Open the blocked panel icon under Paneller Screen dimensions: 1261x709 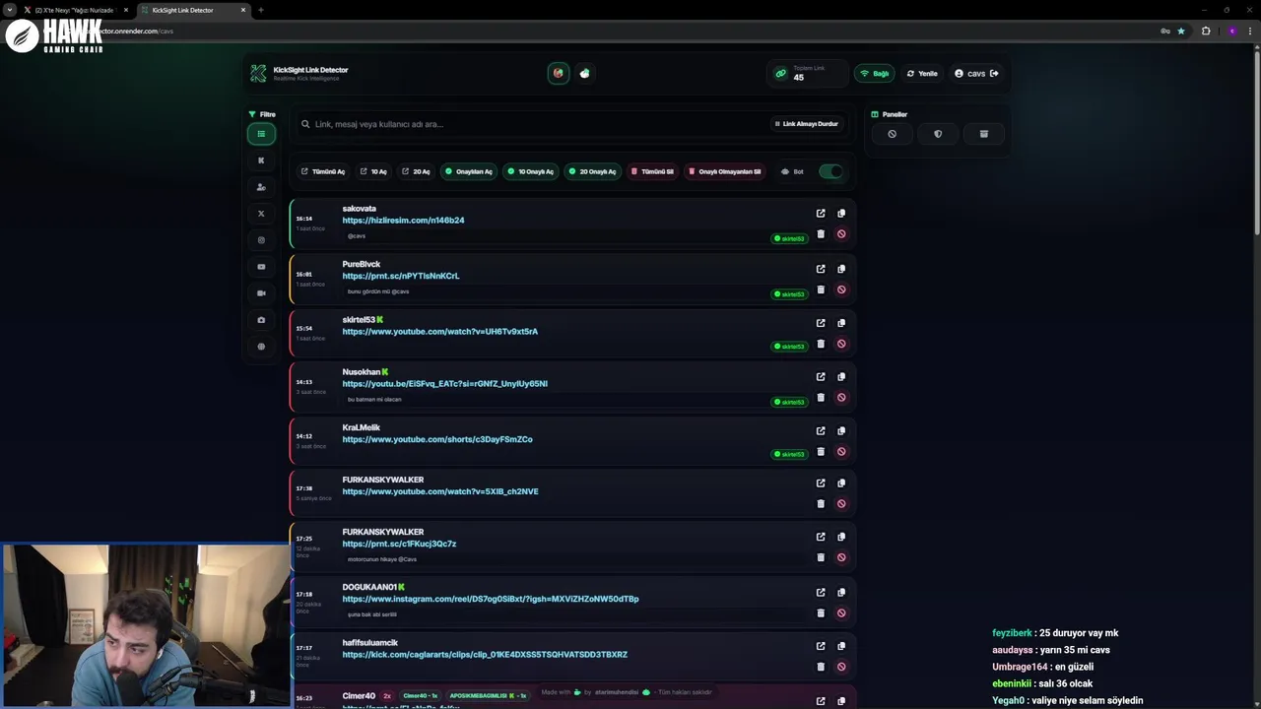click(x=892, y=134)
